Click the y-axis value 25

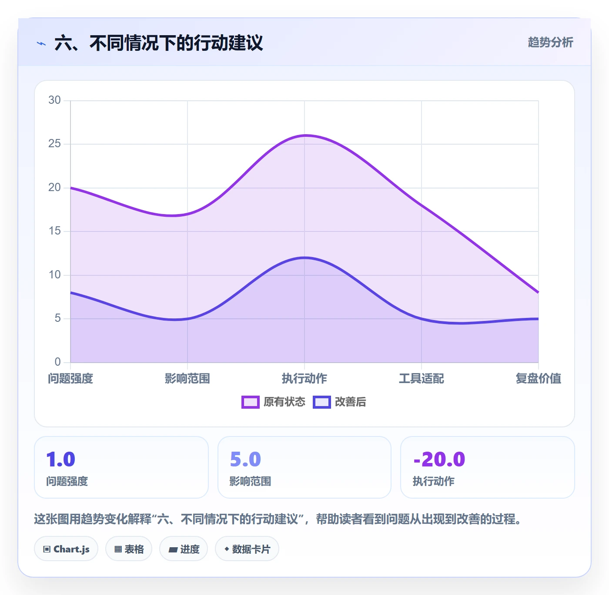tap(54, 144)
